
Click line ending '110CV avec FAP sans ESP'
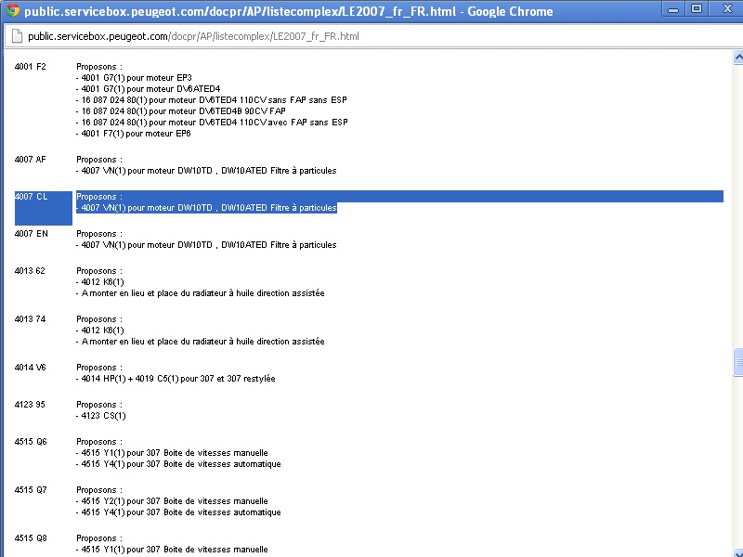click(212, 123)
